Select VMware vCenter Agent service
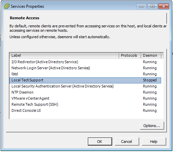The image size is (173, 152). click(85, 98)
